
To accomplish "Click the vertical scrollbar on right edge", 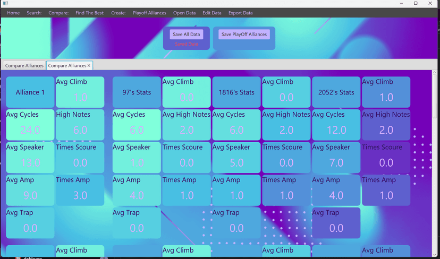I will point(435,96).
